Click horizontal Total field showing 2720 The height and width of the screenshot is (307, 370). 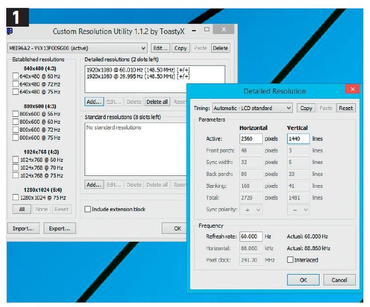coord(251,197)
